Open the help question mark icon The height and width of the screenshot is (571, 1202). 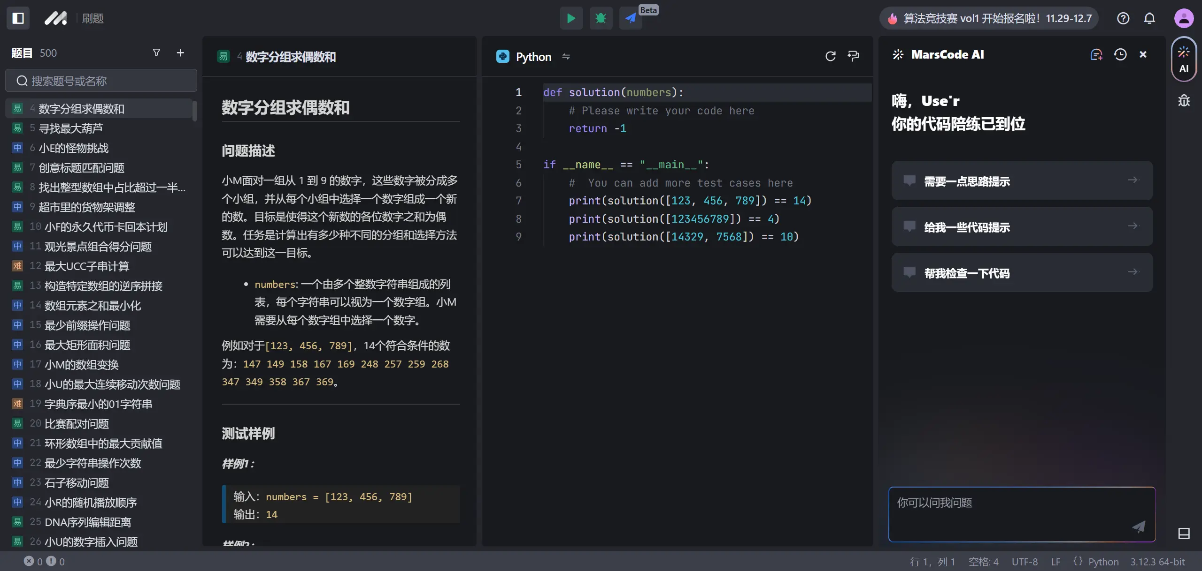1123,18
